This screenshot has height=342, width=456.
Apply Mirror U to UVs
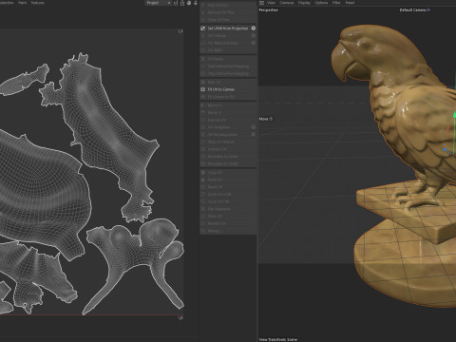pos(228,105)
